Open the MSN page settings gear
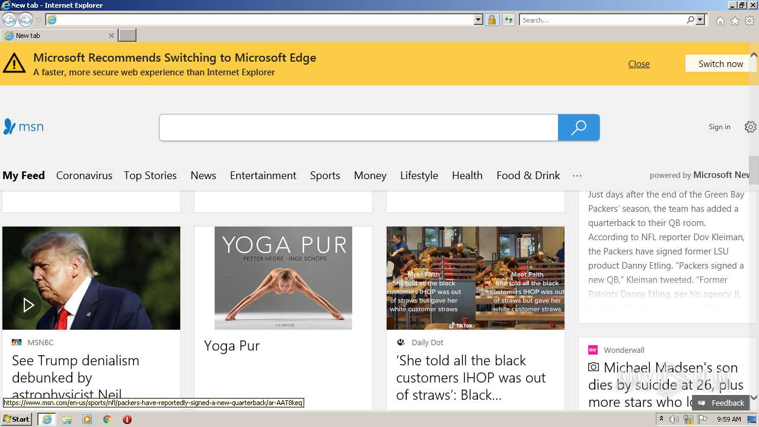Screen dimensions: 759x427 coord(751,127)
